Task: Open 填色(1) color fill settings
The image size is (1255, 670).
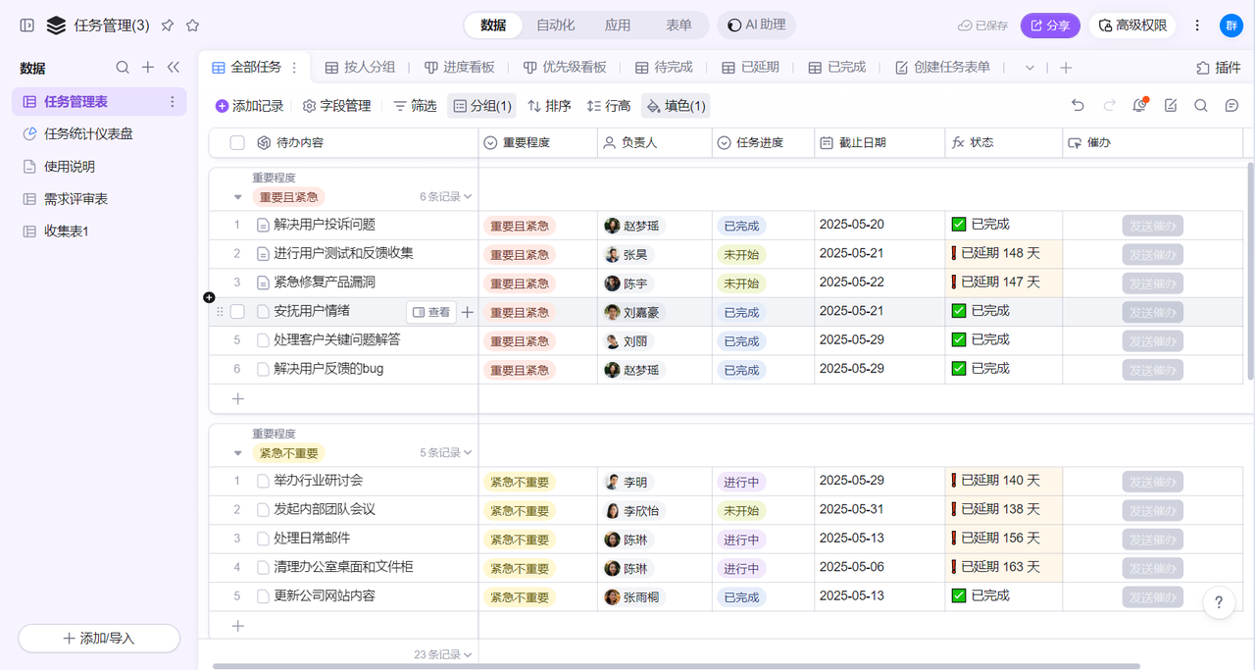Action: coord(676,106)
